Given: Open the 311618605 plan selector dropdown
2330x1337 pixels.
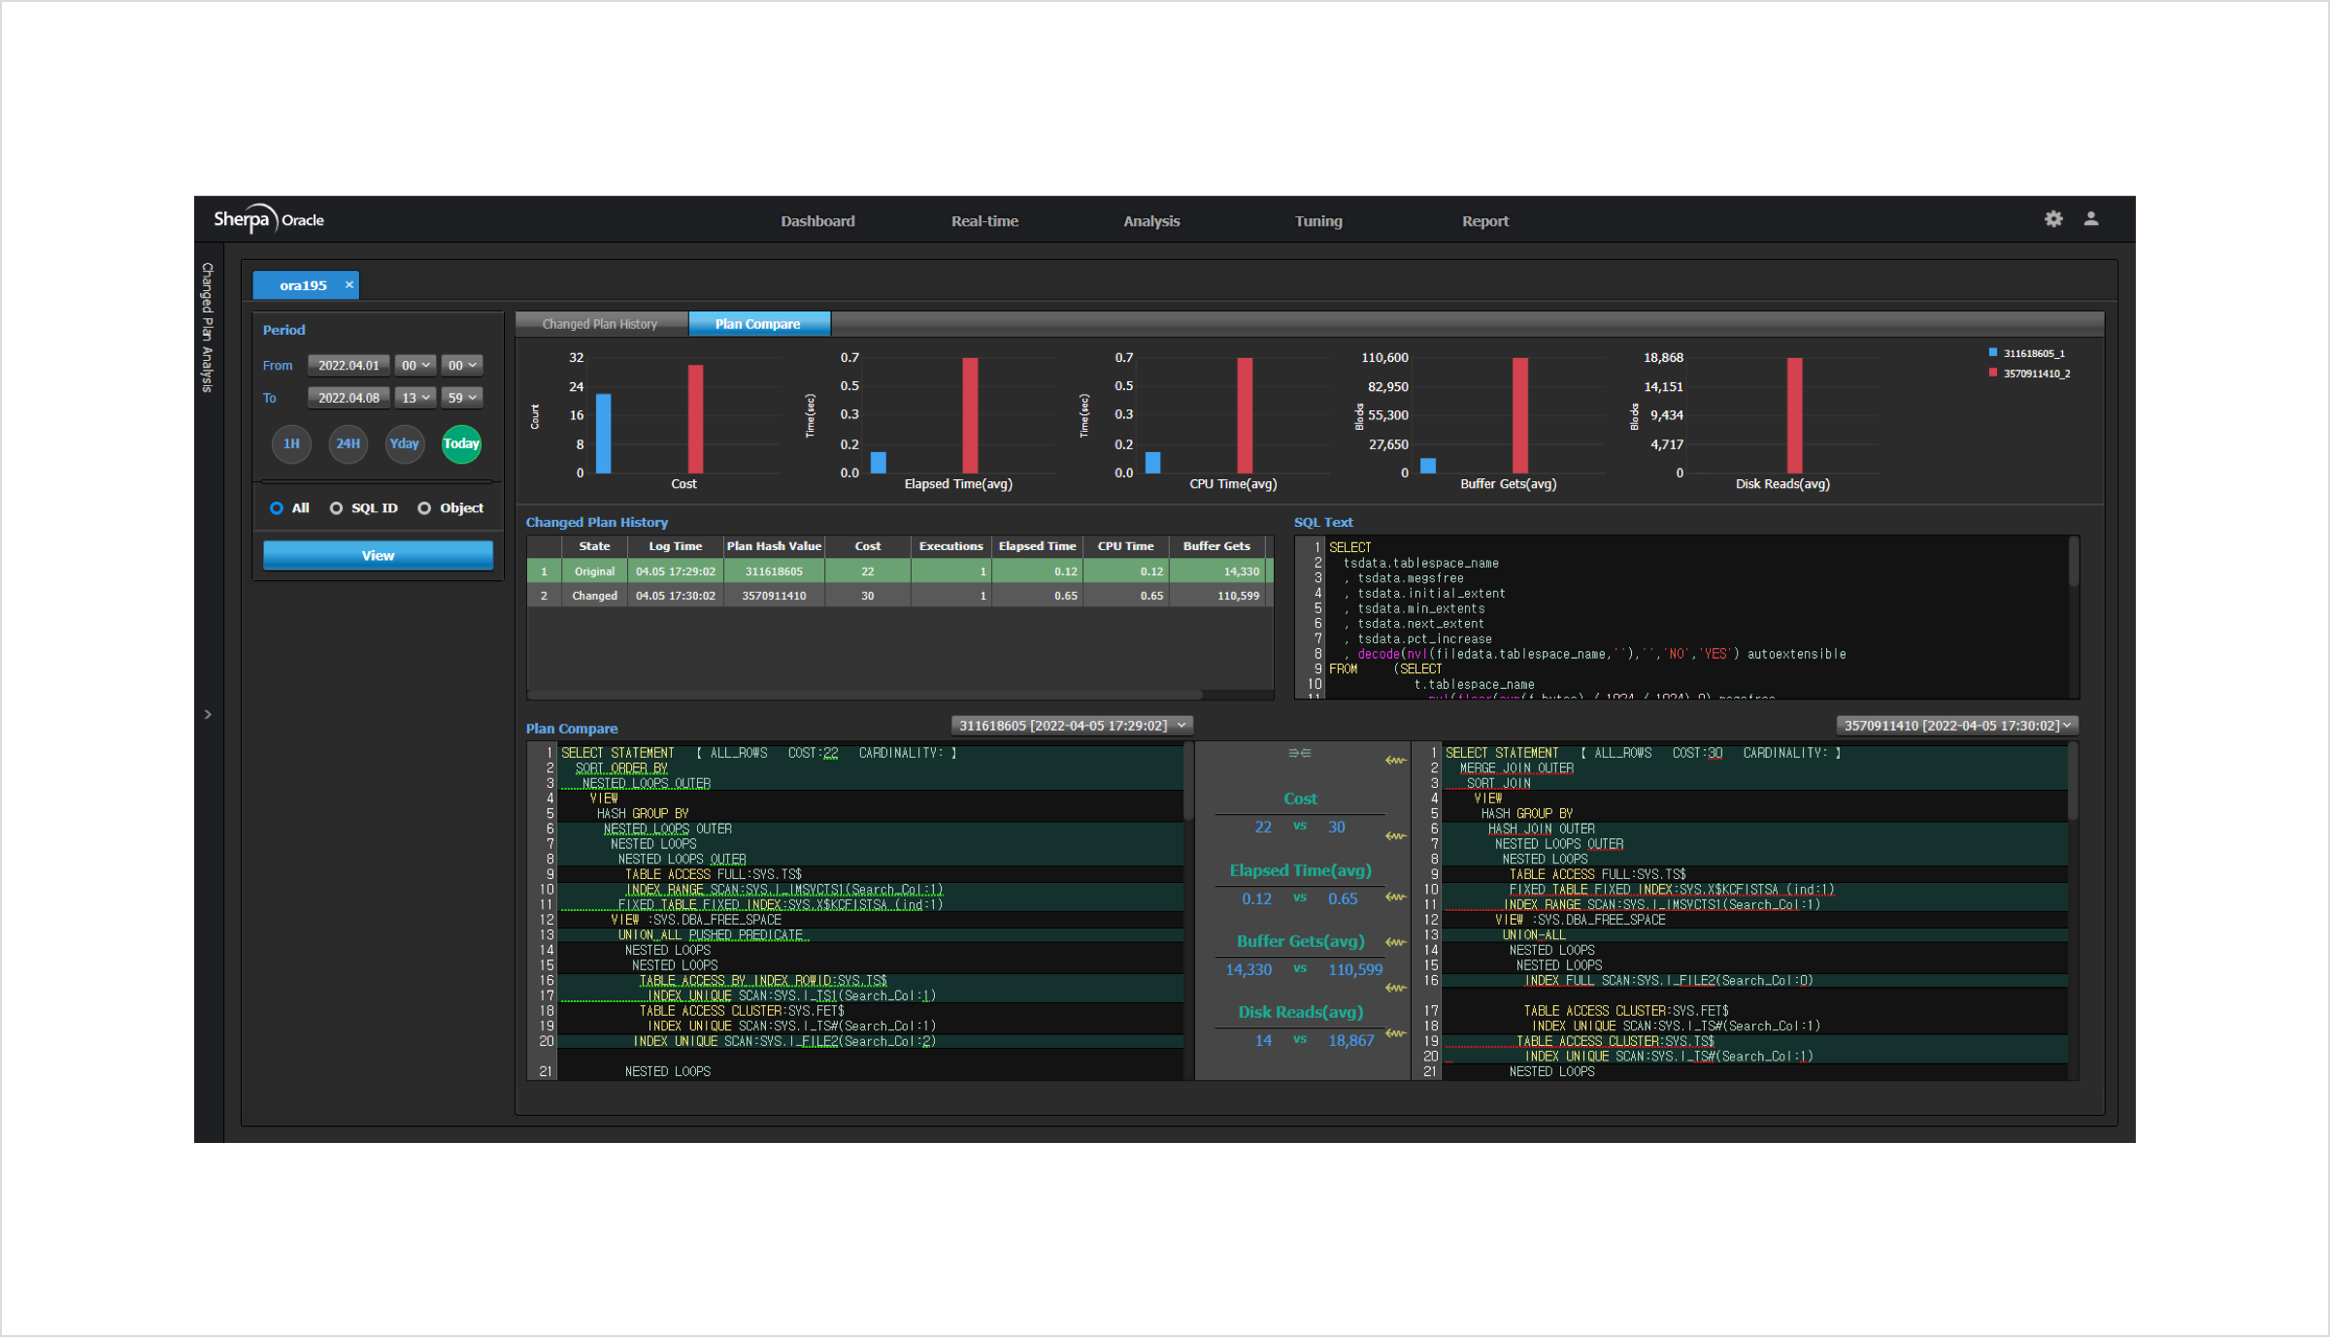Looking at the screenshot, I should [x=1072, y=726].
